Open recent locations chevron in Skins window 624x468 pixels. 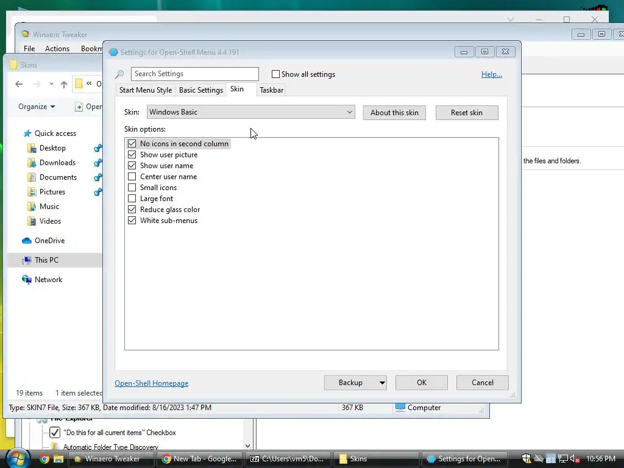(x=51, y=84)
